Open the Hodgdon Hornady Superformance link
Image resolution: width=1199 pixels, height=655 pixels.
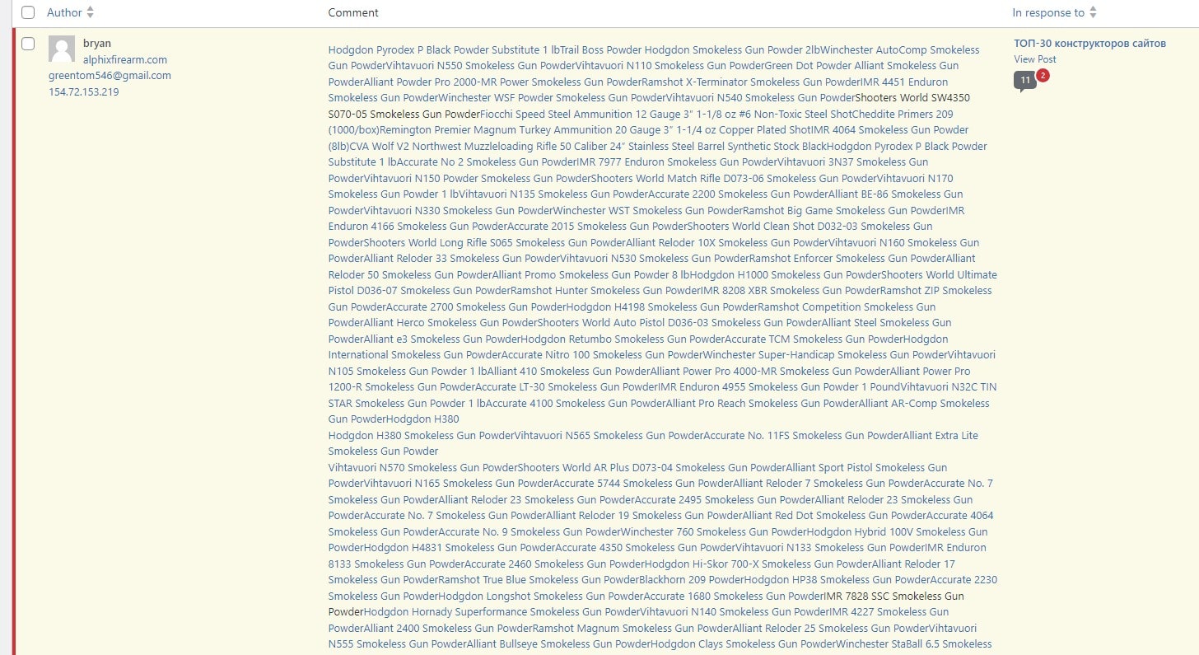445,611
